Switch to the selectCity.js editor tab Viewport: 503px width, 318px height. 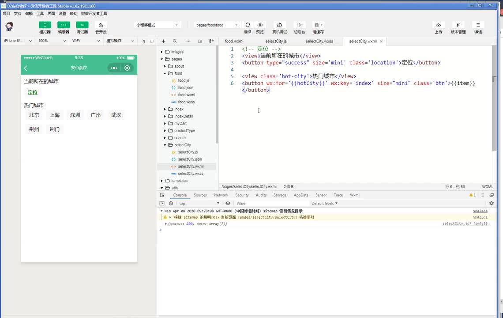pos(276,42)
